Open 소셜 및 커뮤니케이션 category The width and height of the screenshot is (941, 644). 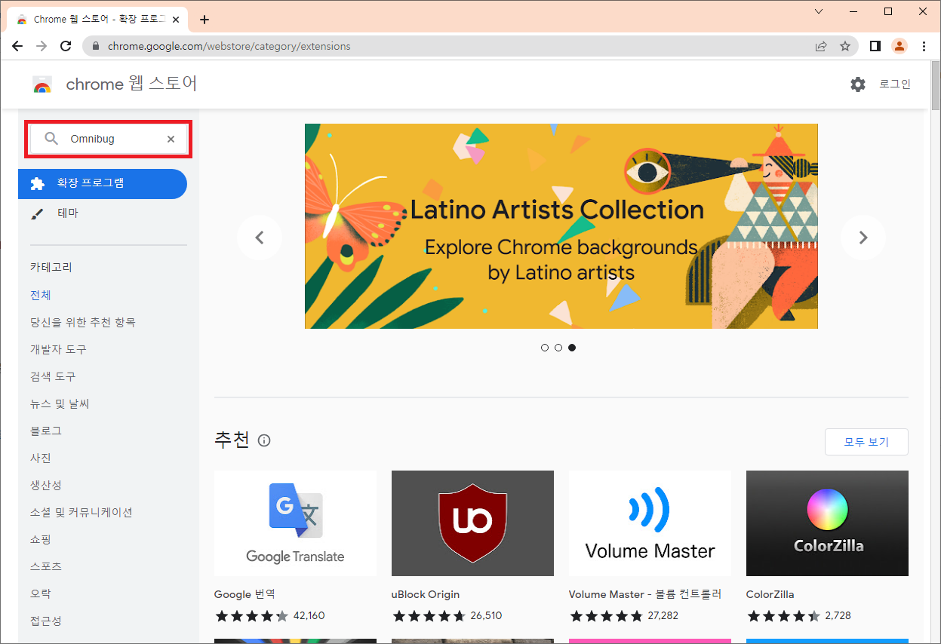pos(81,512)
